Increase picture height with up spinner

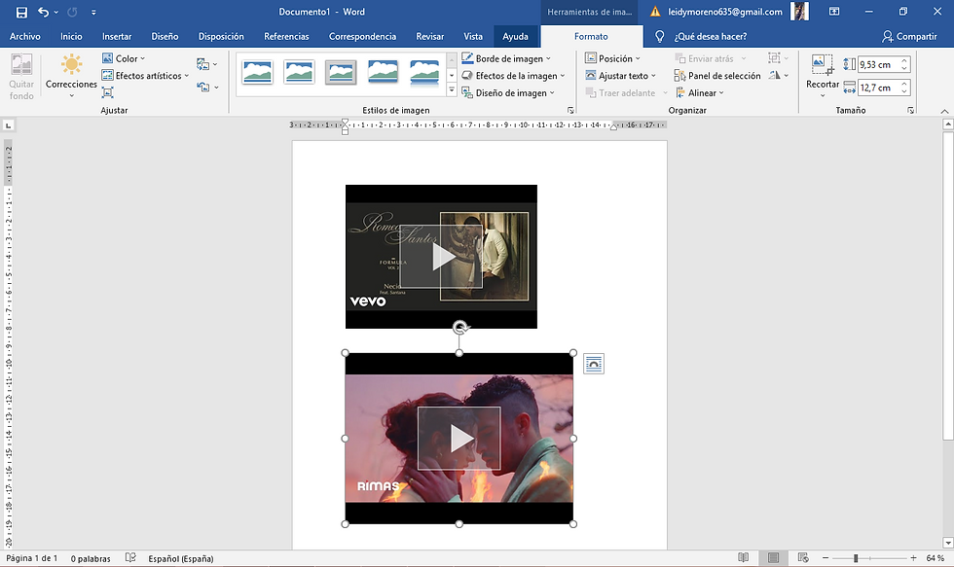point(904,60)
